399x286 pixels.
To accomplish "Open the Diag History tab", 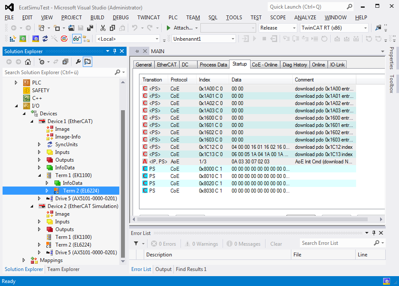I will pos(295,65).
